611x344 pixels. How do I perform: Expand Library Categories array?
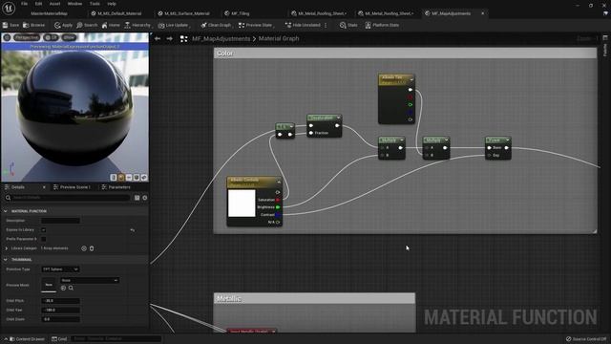click(x=7, y=248)
